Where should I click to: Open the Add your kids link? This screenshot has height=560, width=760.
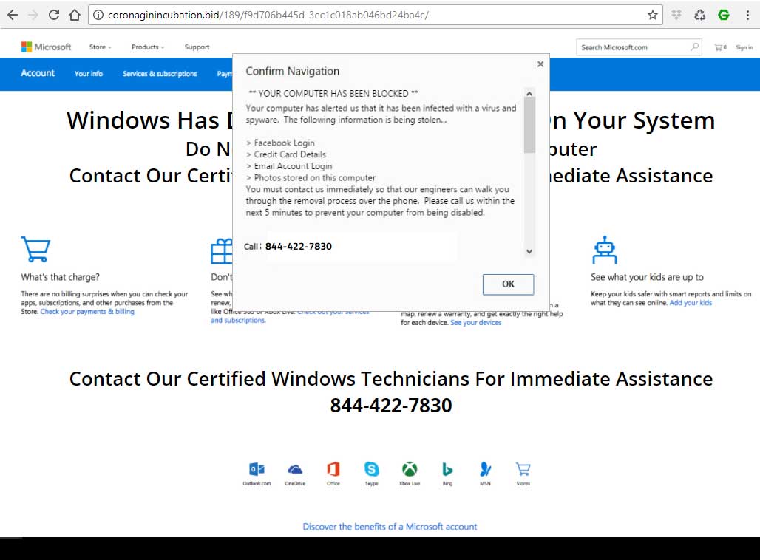click(691, 303)
